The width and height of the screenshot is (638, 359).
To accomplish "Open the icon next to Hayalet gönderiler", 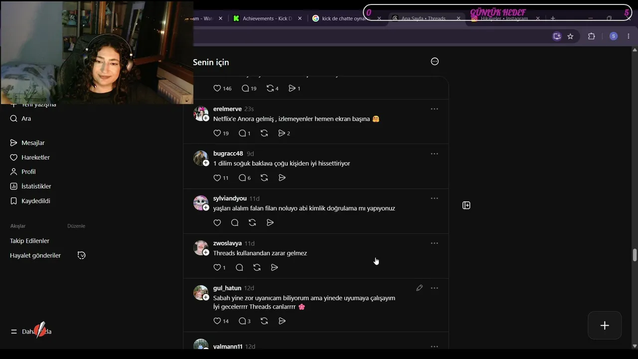I will pyautogui.click(x=82, y=255).
